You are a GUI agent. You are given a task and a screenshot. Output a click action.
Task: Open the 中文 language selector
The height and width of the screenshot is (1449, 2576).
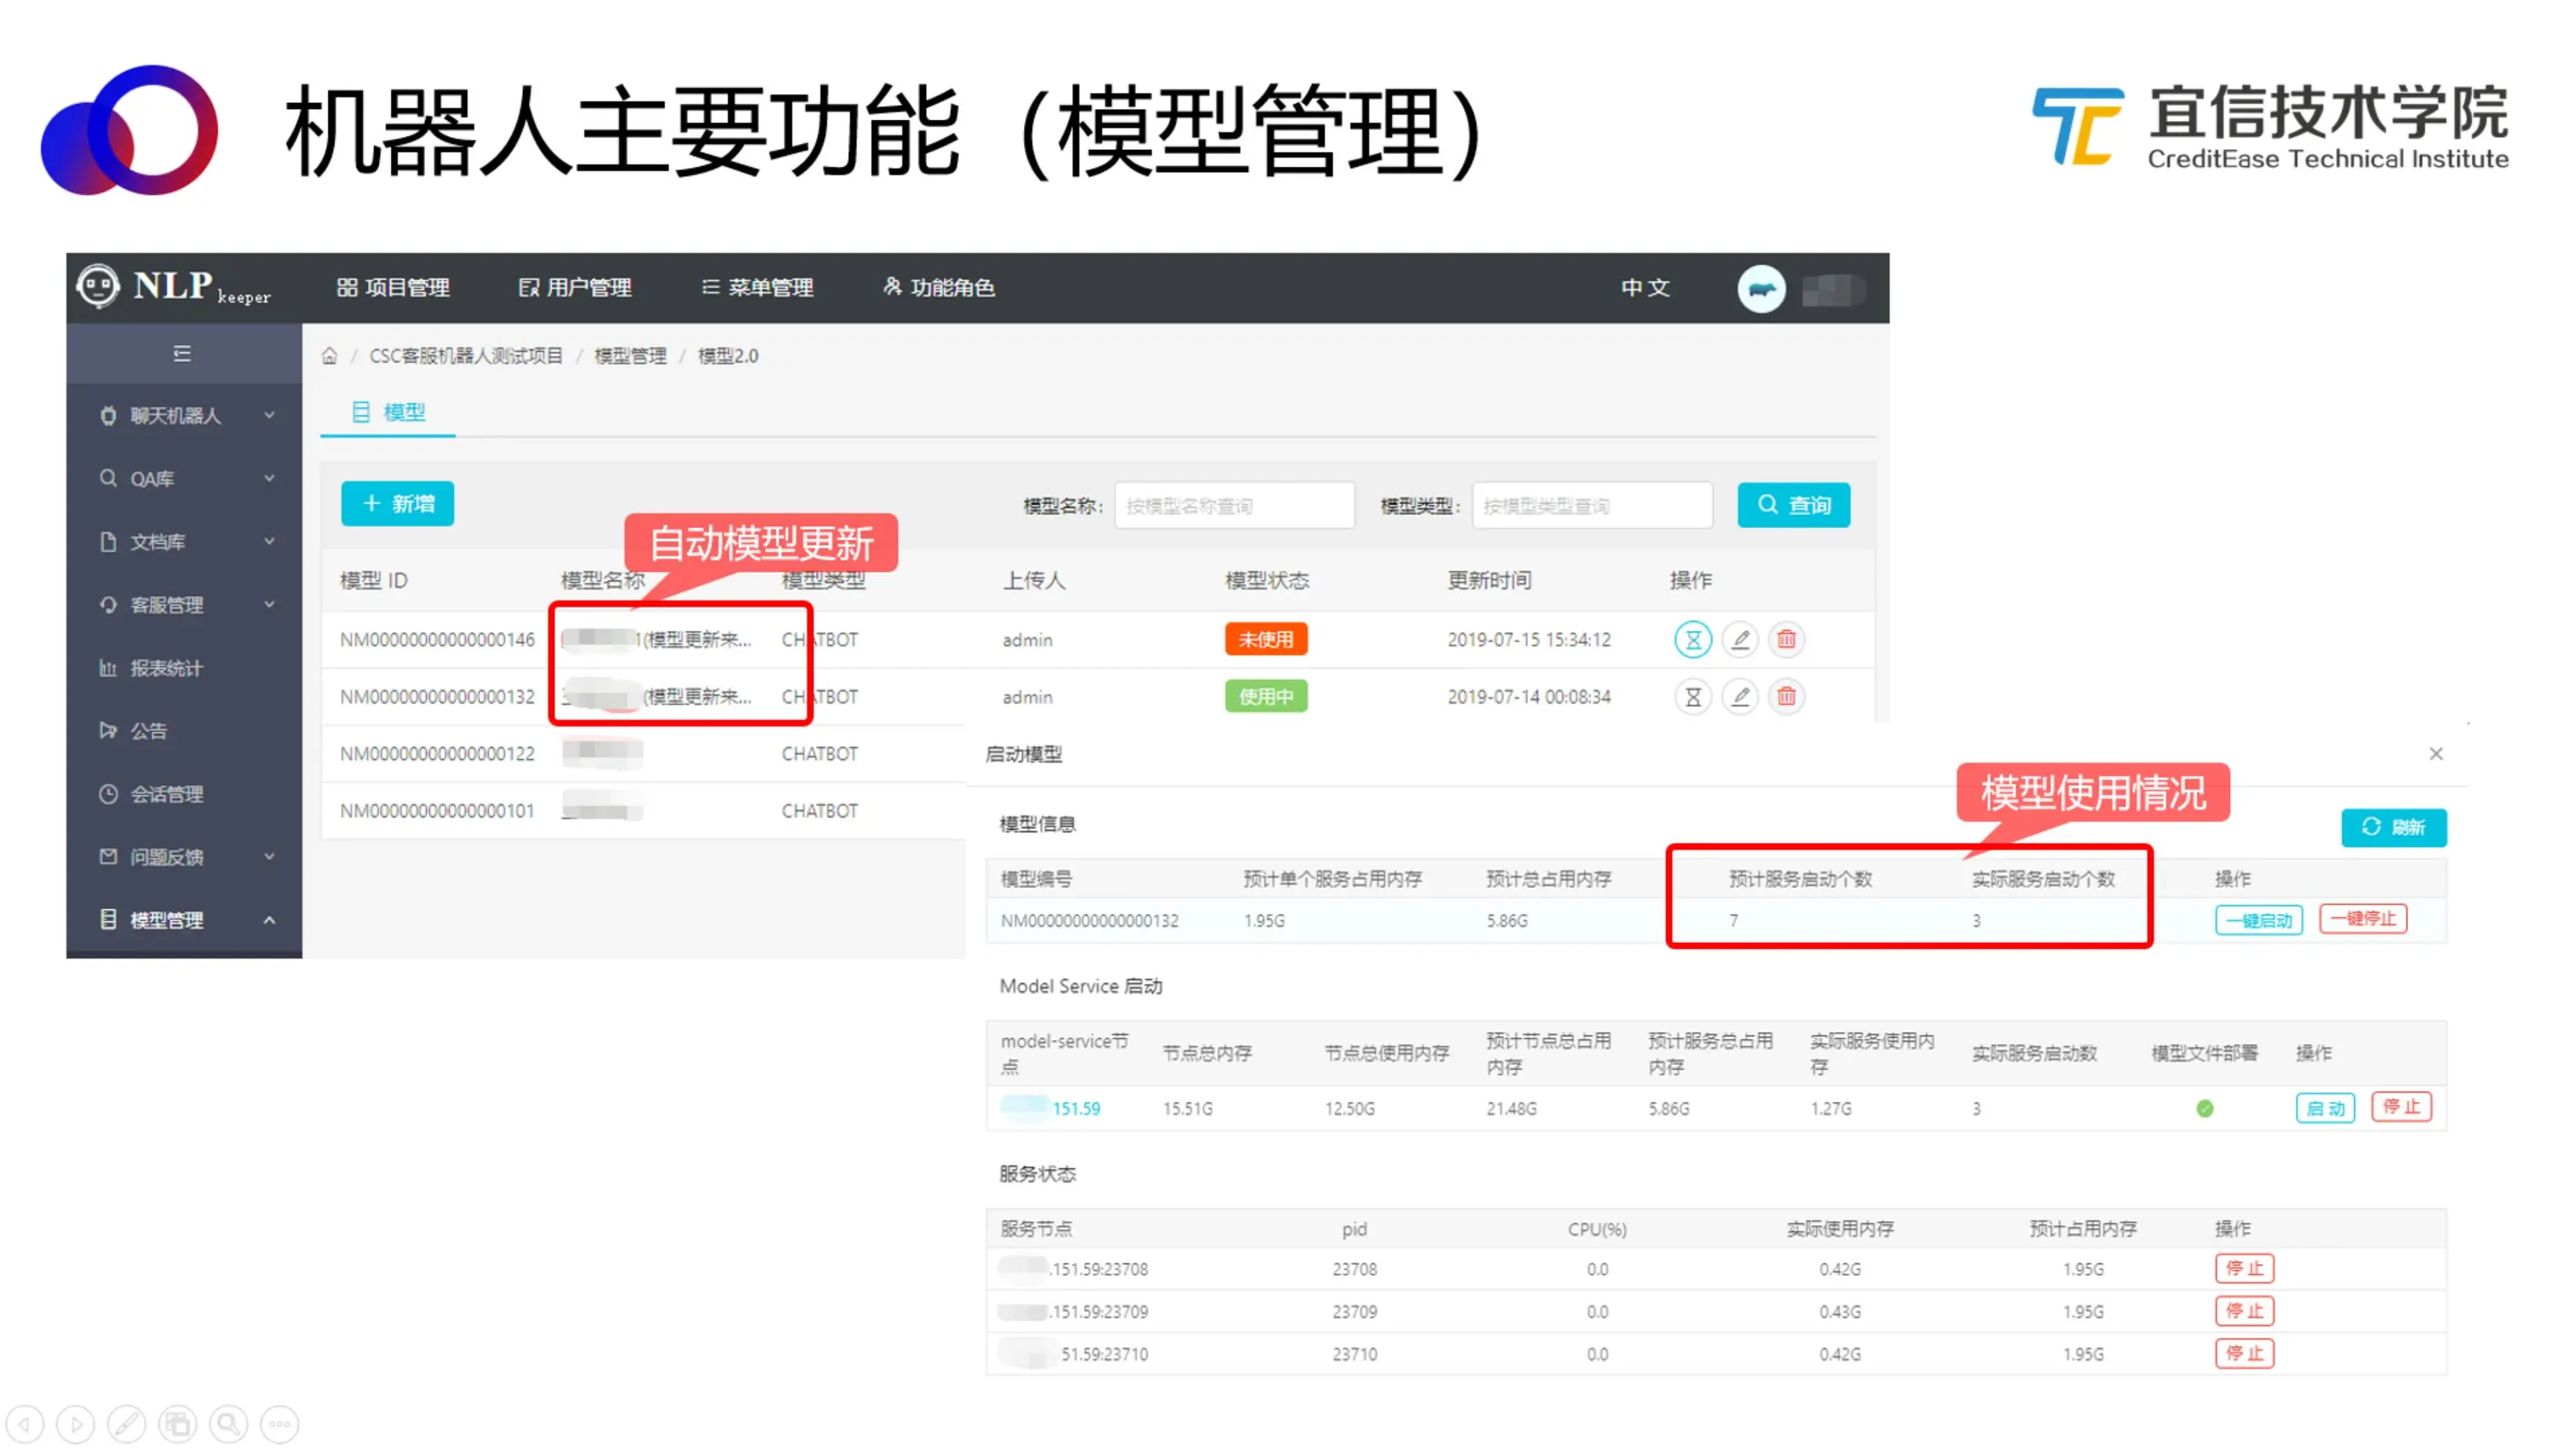[x=1644, y=288]
